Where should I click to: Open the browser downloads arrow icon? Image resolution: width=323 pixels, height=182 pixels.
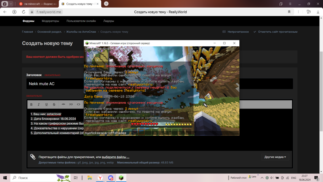tap(318, 12)
